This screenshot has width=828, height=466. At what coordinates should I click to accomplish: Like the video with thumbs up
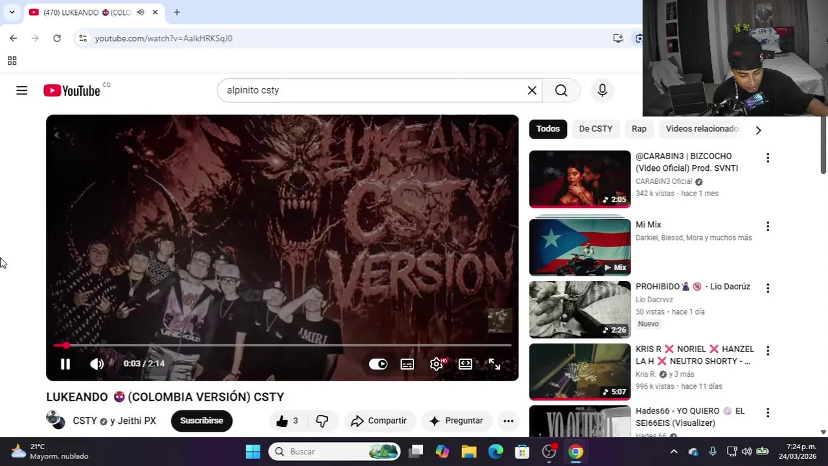286,421
